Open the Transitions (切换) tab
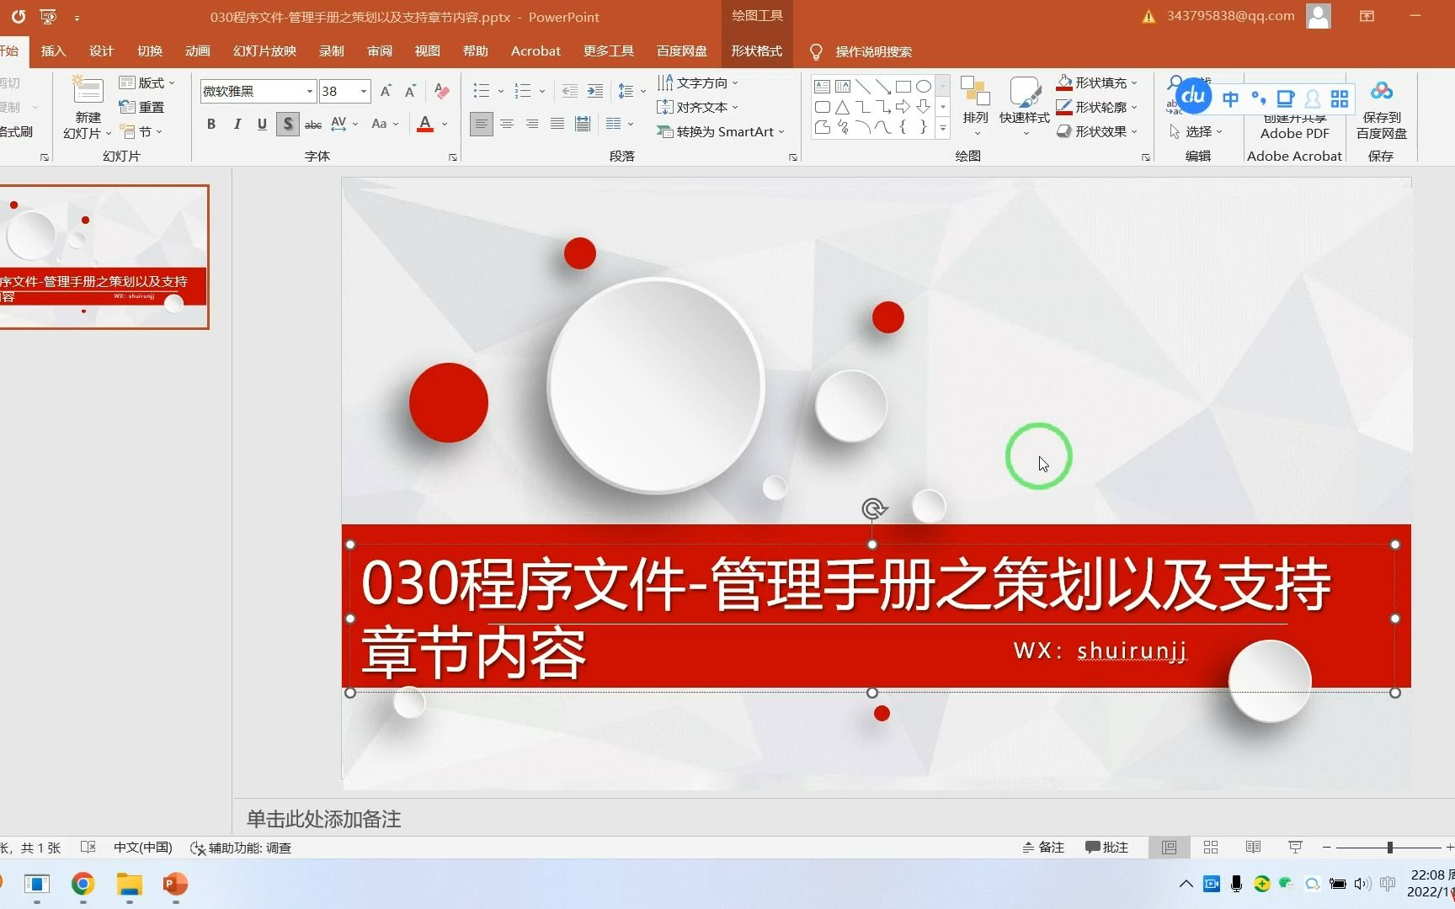This screenshot has width=1455, height=909. point(150,51)
